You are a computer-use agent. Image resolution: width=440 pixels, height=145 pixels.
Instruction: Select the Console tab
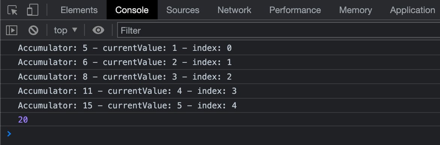[x=132, y=10]
